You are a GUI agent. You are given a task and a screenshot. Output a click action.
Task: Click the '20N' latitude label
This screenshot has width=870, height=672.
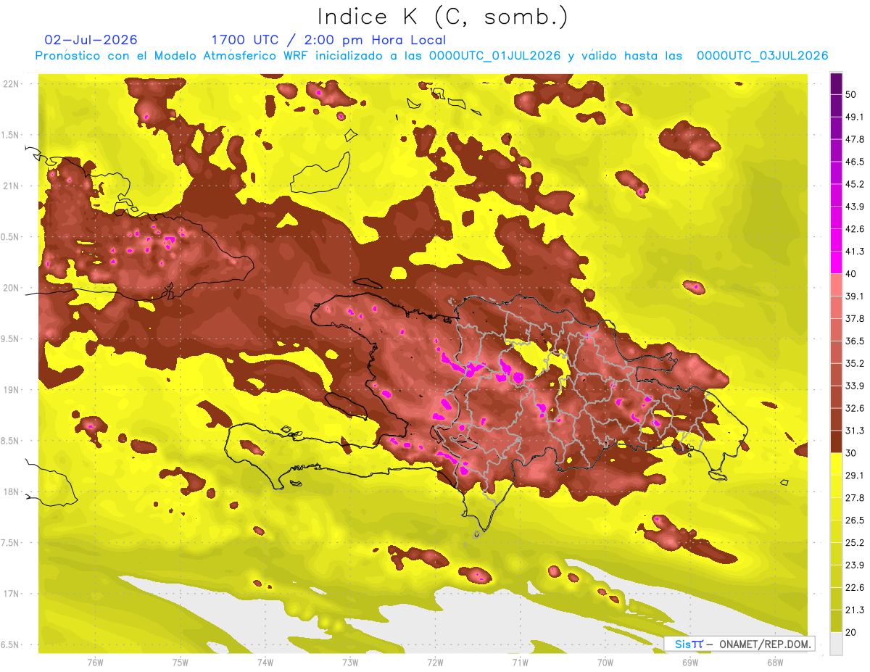pyautogui.click(x=12, y=288)
